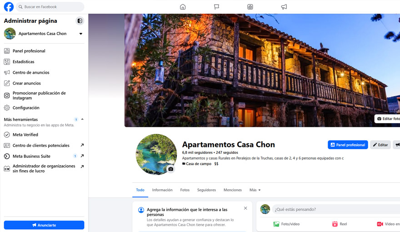The height and width of the screenshot is (232, 400).
Task: Click the blue Anunciarte button
Action: (44, 225)
